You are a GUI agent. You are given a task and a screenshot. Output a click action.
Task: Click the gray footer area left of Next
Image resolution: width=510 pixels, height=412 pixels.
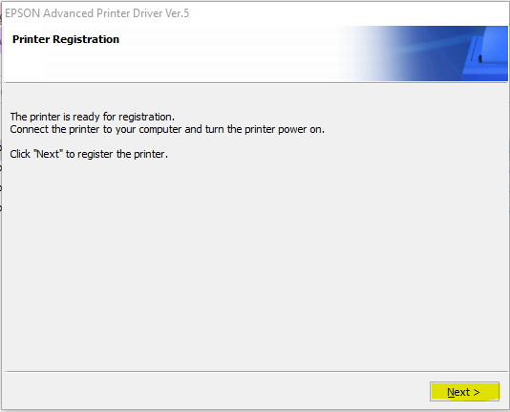coord(215,392)
